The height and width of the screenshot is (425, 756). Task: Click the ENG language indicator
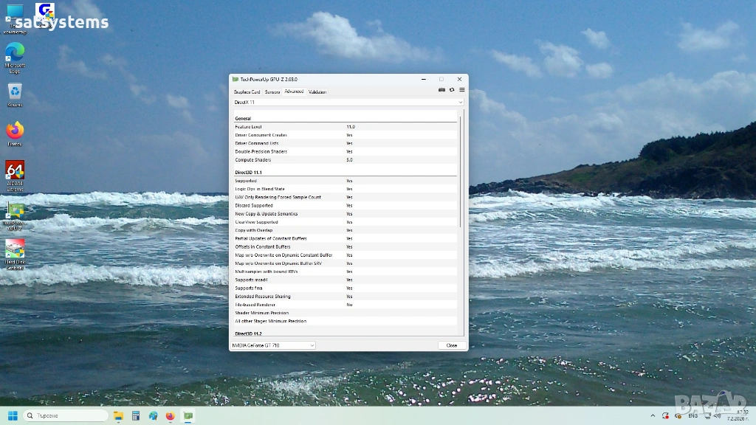tap(693, 416)
